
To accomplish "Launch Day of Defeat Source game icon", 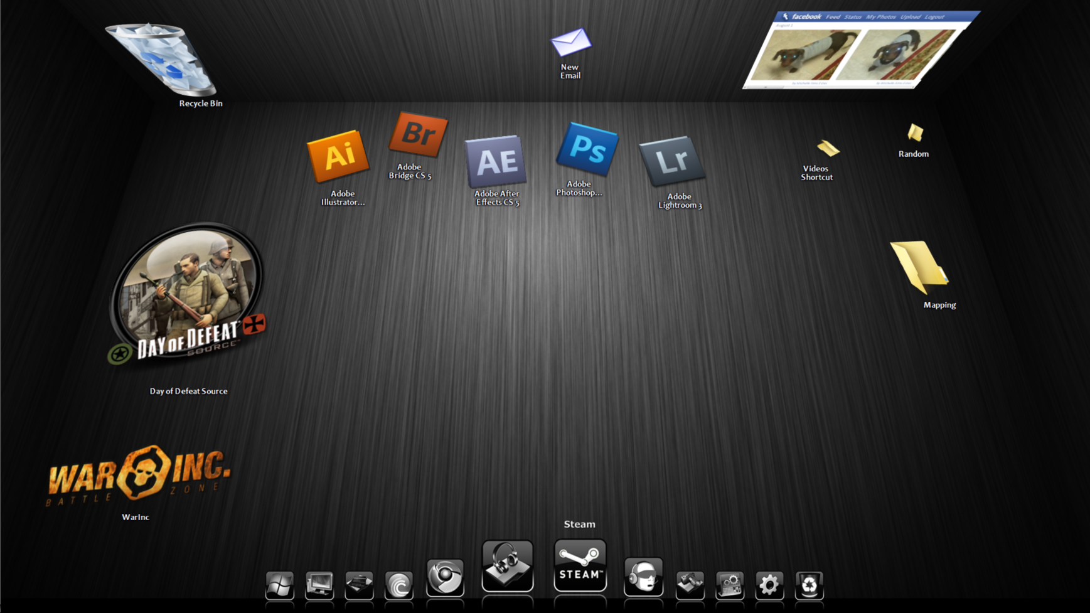I will pos(187,294).
